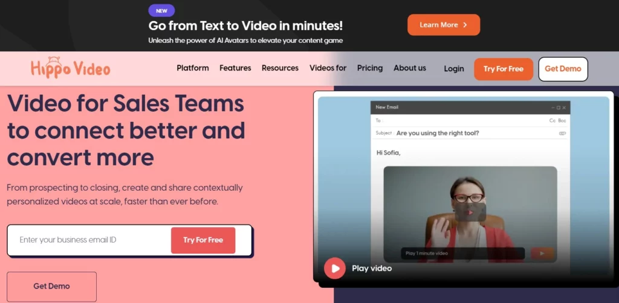The width and height of the screenshot is (619, 303).
Task: Click the attachment paperclip icon in the email
Action: tap(562, 133)
